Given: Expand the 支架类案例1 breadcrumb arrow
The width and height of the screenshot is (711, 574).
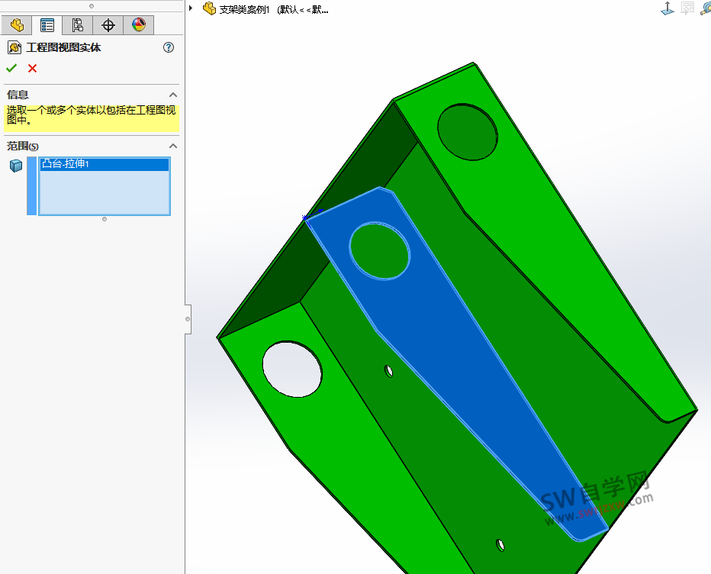Looking at the screenshot, I should pos(190,8).
